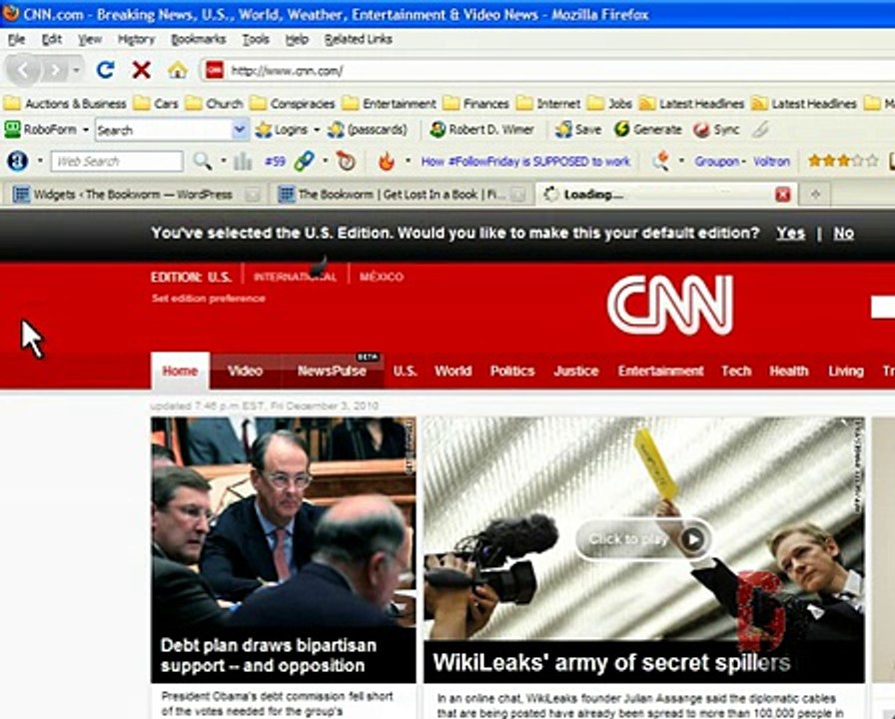Expand dropdown arrow after the magnifying glass

(x=223, y=162)
